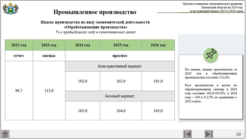The image size is (246, 139).
Task: Click the 2024 conservative value 102,0
Action: [83, 81]
